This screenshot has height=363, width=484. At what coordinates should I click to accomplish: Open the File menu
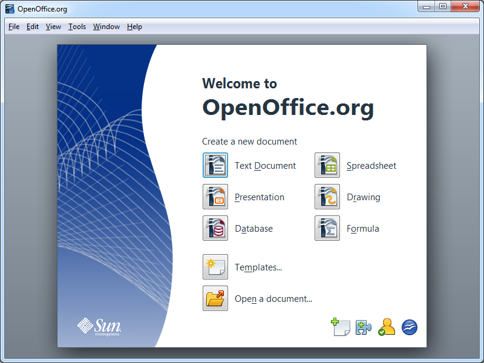[x=13, y=27]
